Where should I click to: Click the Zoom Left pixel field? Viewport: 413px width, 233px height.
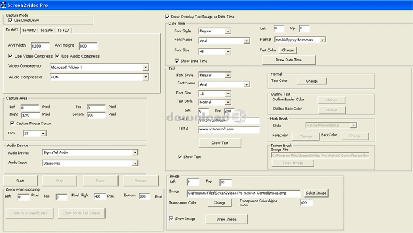(x=24, y=197)
